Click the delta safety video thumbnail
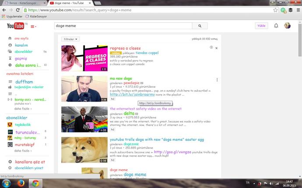 [84, 119]
